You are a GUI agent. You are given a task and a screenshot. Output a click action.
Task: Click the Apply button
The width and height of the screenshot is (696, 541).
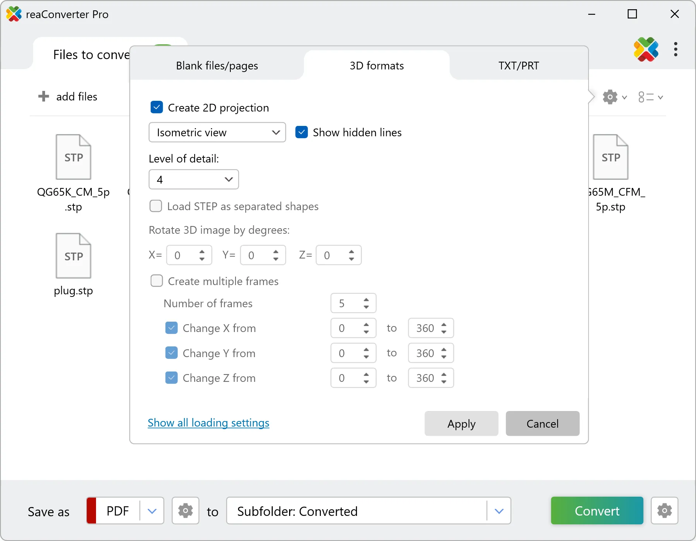(462, 424)
